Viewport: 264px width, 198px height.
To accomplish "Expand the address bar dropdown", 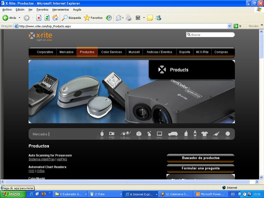I will [x=229, y=26].
